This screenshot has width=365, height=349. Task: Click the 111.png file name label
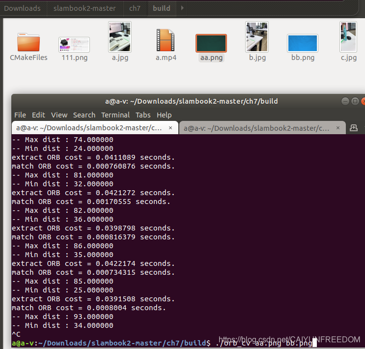(x=75, y=58)
